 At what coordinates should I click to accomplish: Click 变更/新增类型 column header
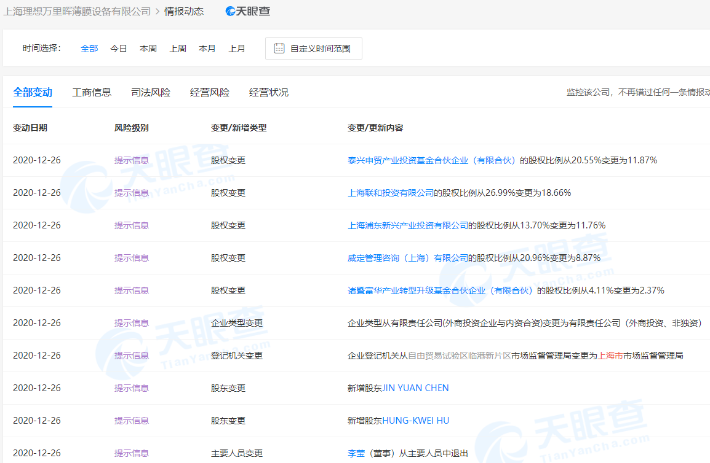[239, 128]
